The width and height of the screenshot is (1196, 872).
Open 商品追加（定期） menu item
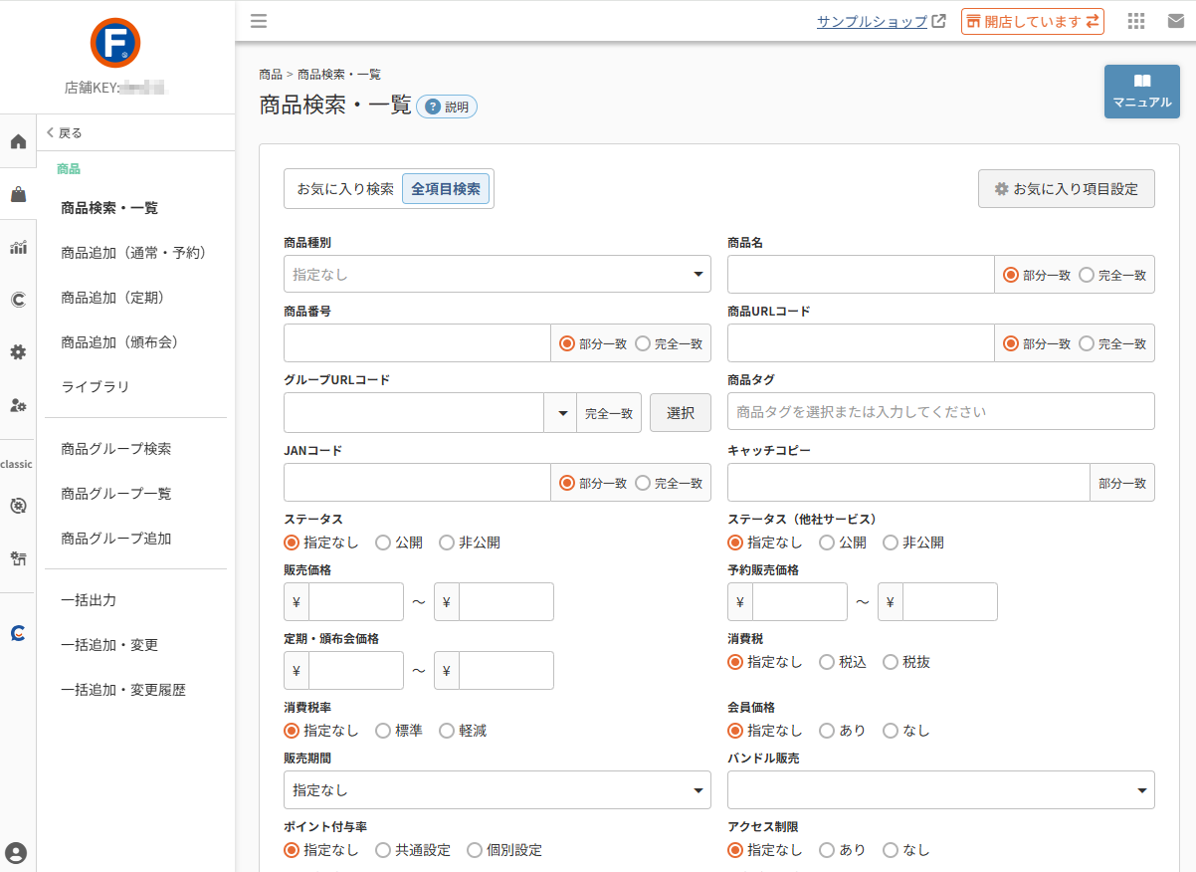point(112,298)
